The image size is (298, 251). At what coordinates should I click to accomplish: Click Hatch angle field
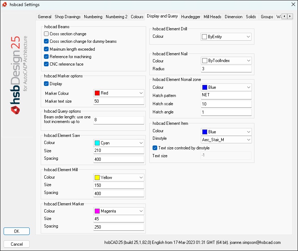226,112
